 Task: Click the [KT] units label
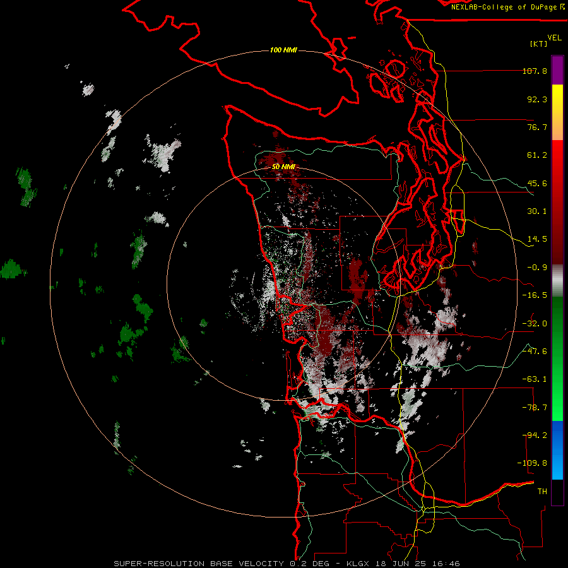click(x=538, y=44)
